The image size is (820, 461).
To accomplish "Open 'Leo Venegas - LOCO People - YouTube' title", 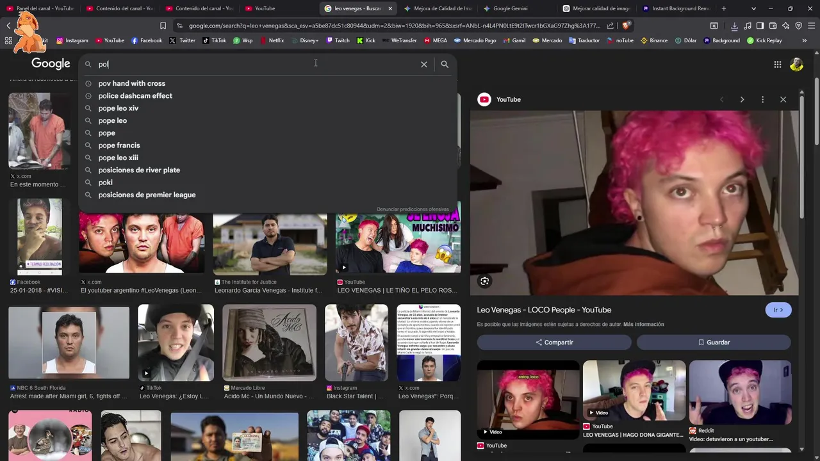I will 544,310.
